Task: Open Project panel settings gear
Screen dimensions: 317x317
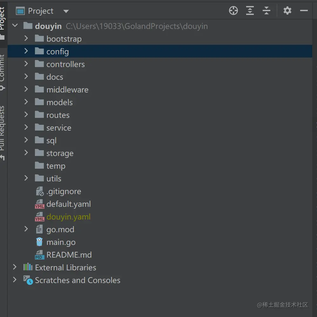Action: (287, 11)
